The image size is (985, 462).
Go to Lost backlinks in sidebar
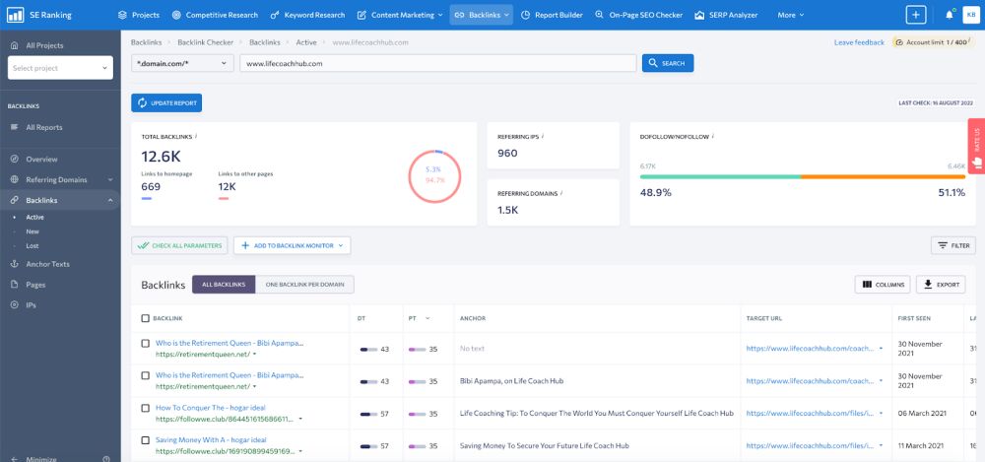(33, 245)
